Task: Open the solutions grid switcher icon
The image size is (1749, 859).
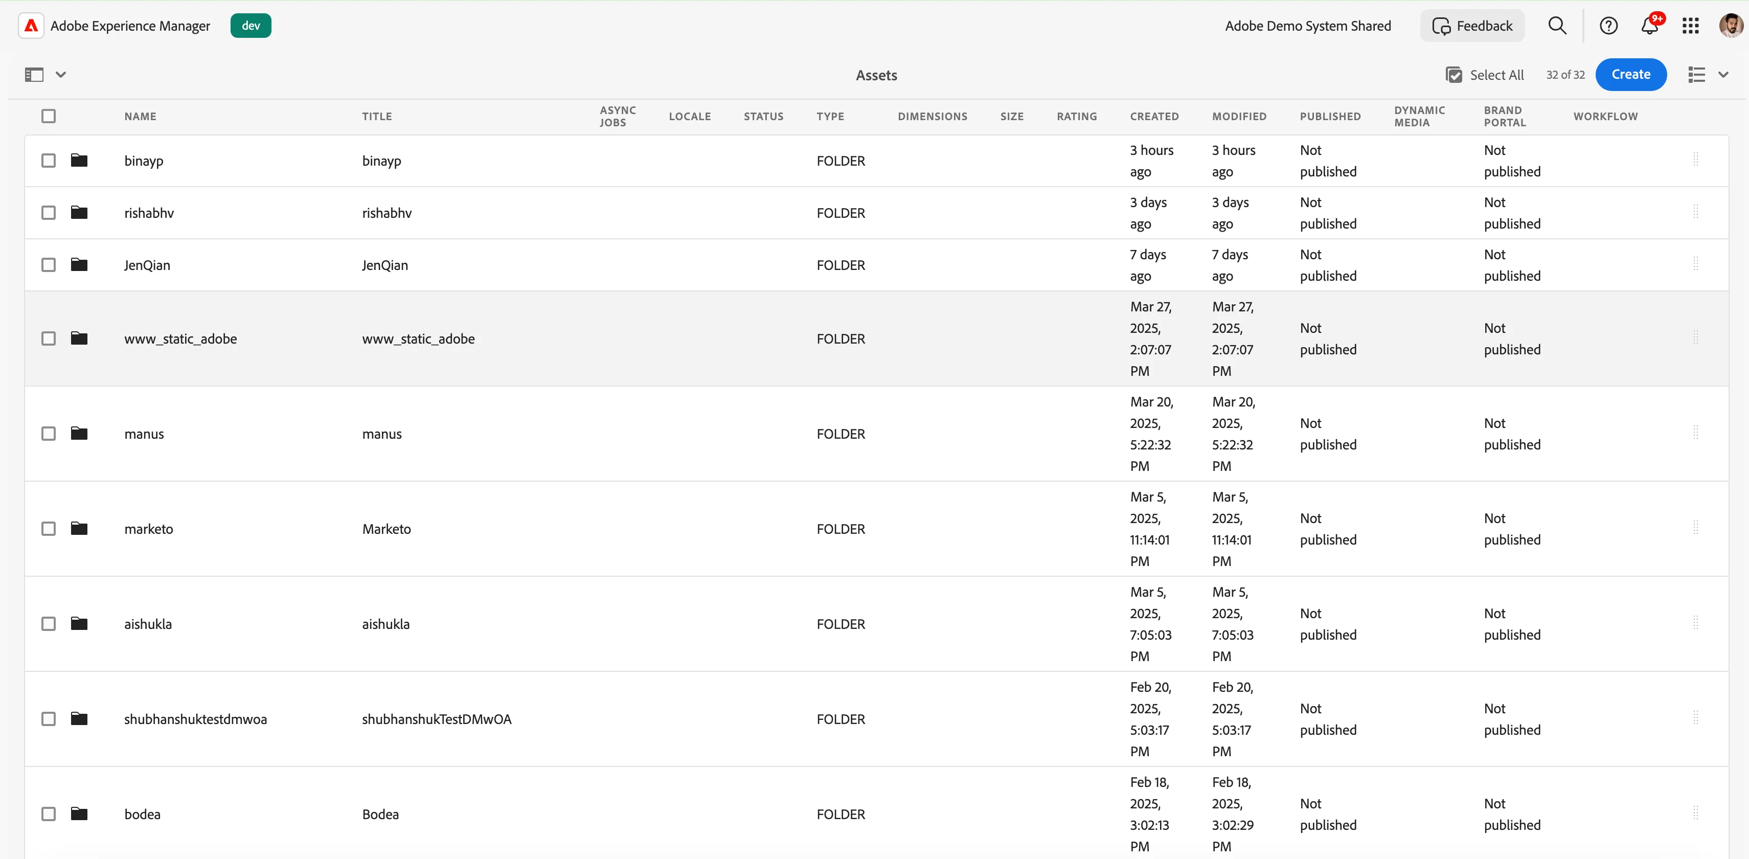Action: coord(1691,26)
